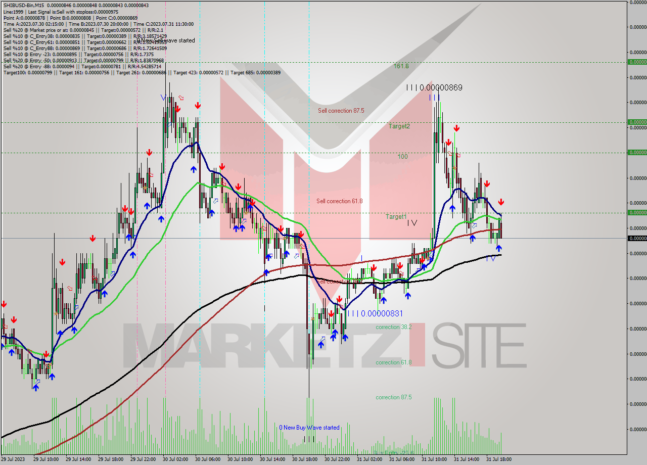
Task: Click the green price tag for the 161.8 level
Action: coord(637,62)
